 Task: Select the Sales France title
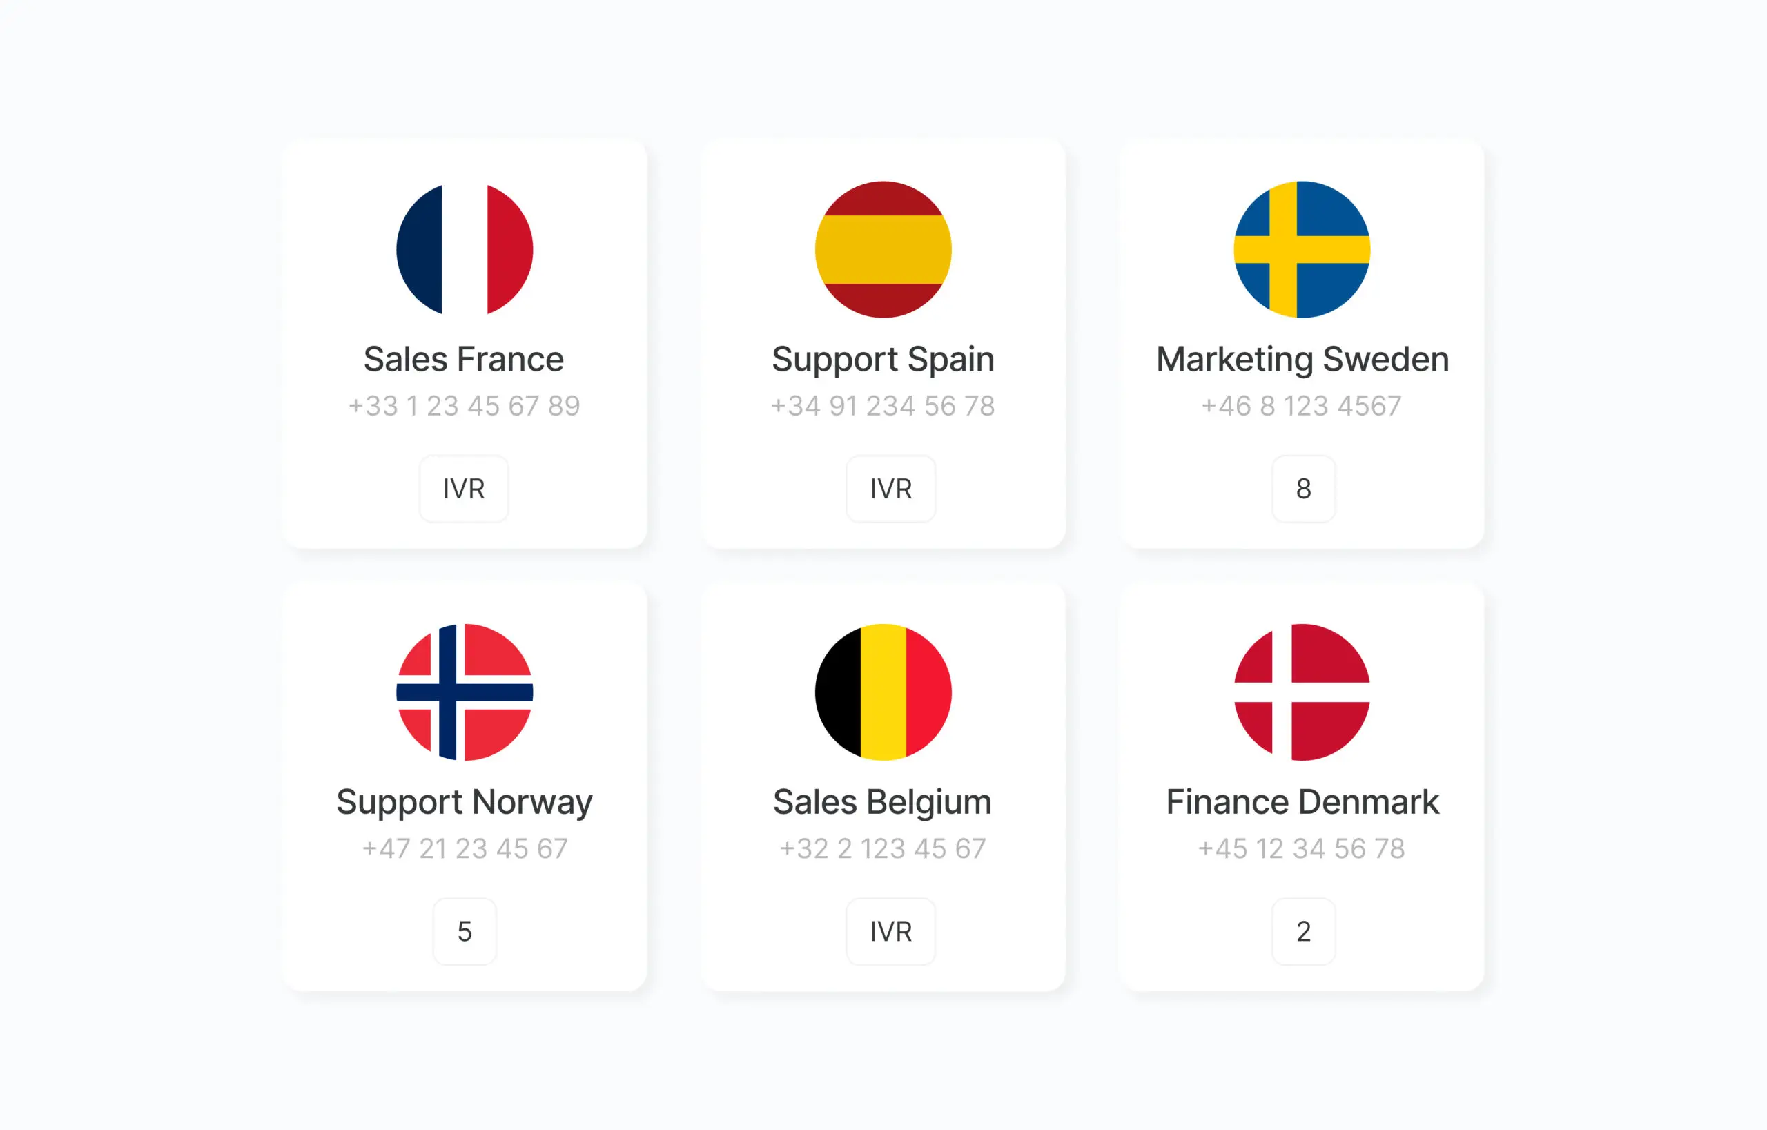(464, 360)
